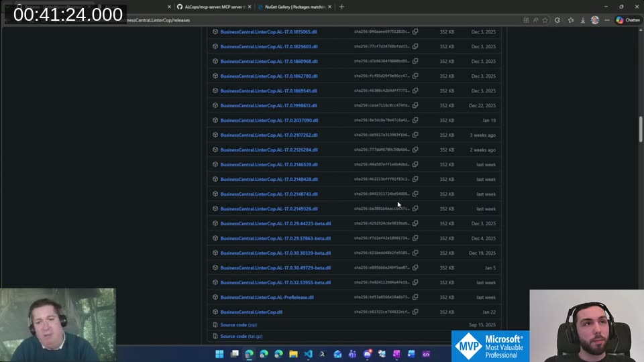This screenshot has height=362, width=644.
Task: Download Source code (tar.gz)
Action: coord(241,337)
